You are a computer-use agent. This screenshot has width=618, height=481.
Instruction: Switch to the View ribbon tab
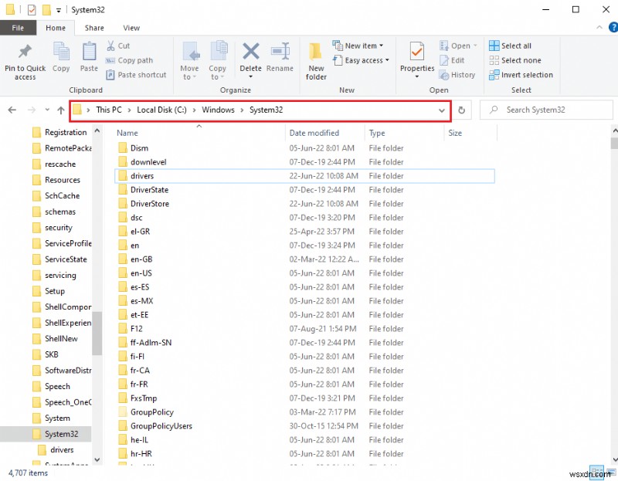tap(131, 28)
